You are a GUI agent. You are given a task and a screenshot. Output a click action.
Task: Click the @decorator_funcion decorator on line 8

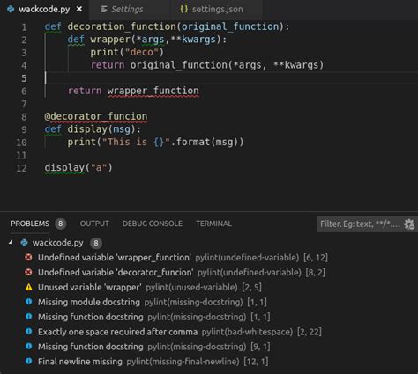click(96, 116)
